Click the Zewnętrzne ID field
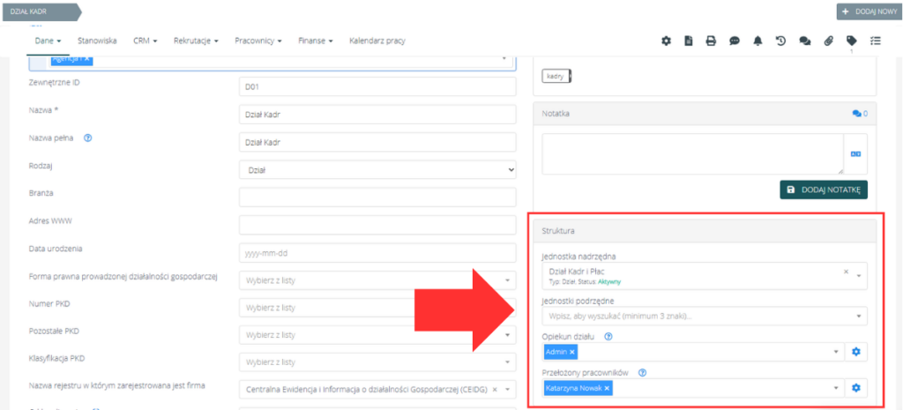Viewport: 903px width, 410px height. (377, 87)
